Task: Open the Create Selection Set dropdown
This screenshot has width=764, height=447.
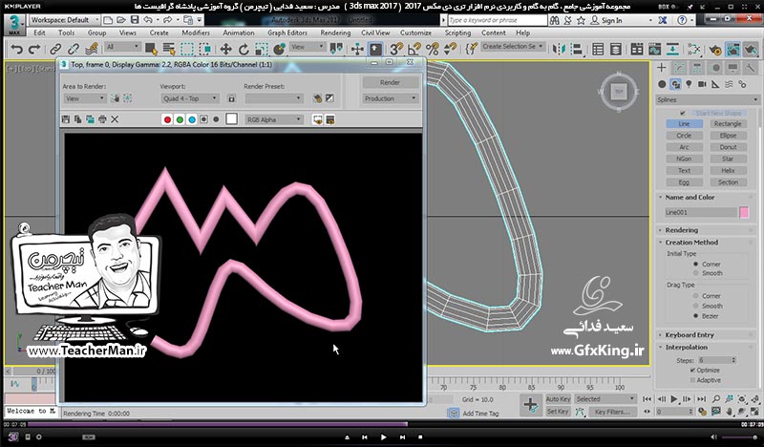Action: click(x=513, y=46)
